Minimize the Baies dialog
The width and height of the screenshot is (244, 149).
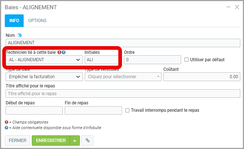(228, 7)
